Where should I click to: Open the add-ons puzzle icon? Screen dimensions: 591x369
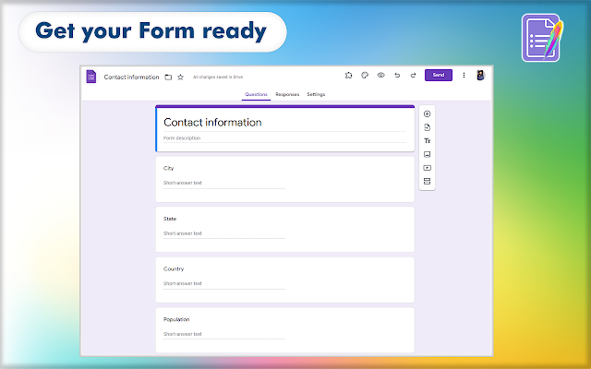tap(349, 76)
